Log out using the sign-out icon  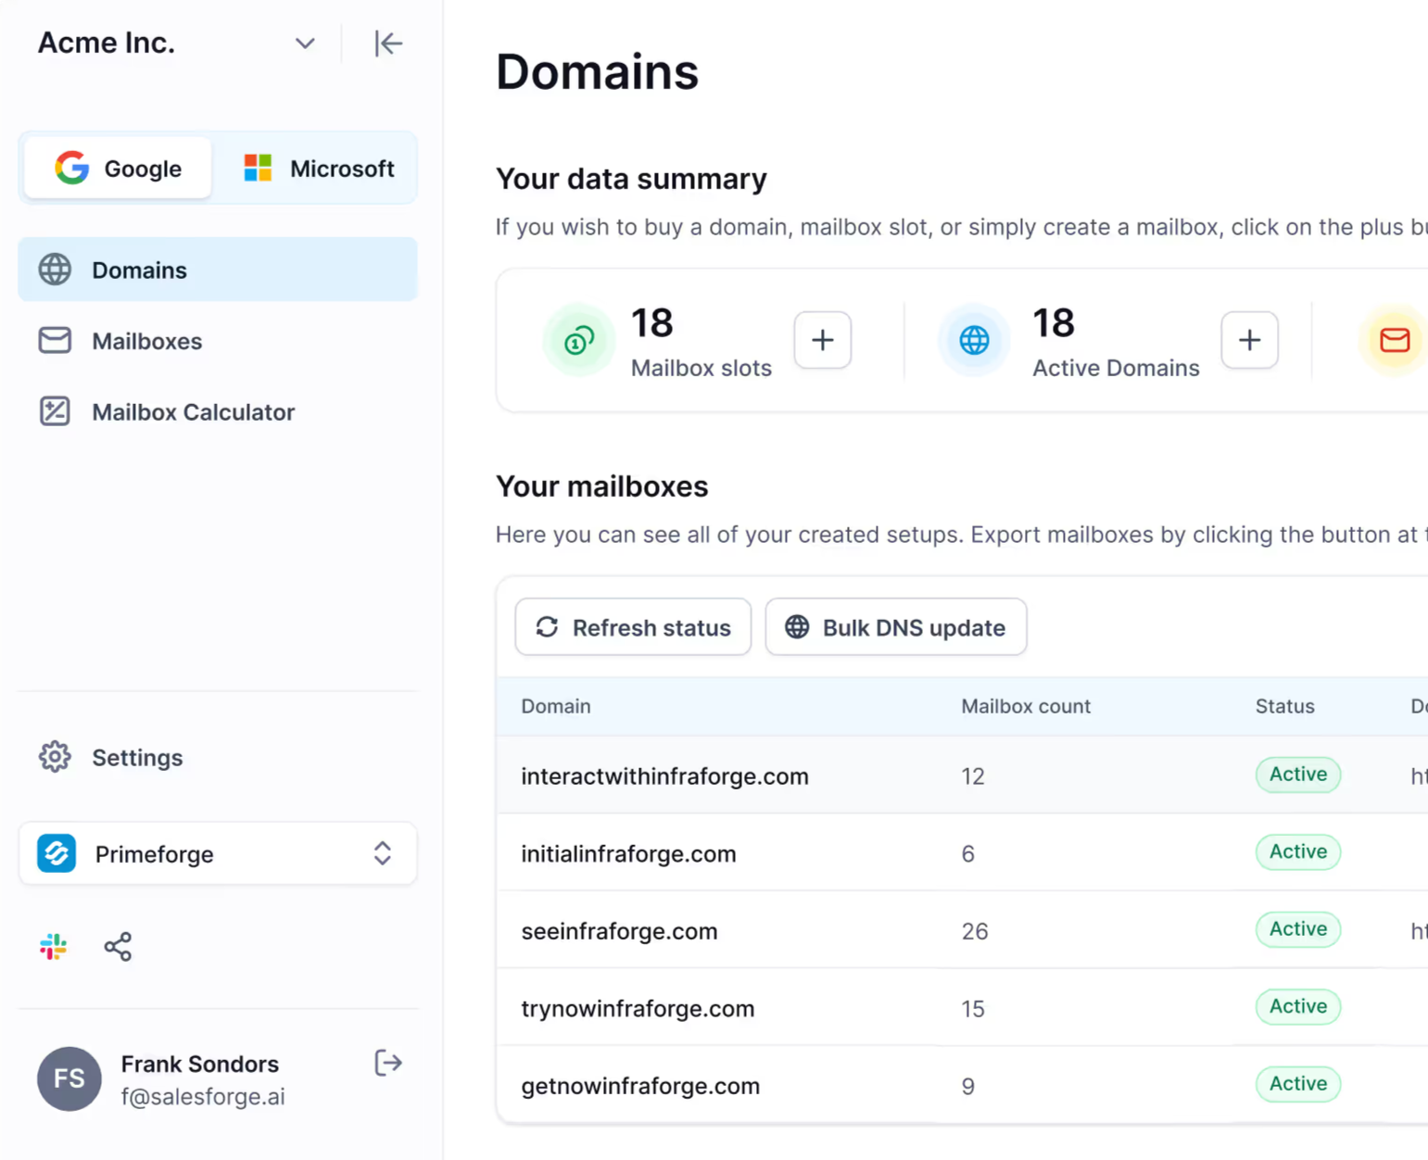[x=388, y=1063]
